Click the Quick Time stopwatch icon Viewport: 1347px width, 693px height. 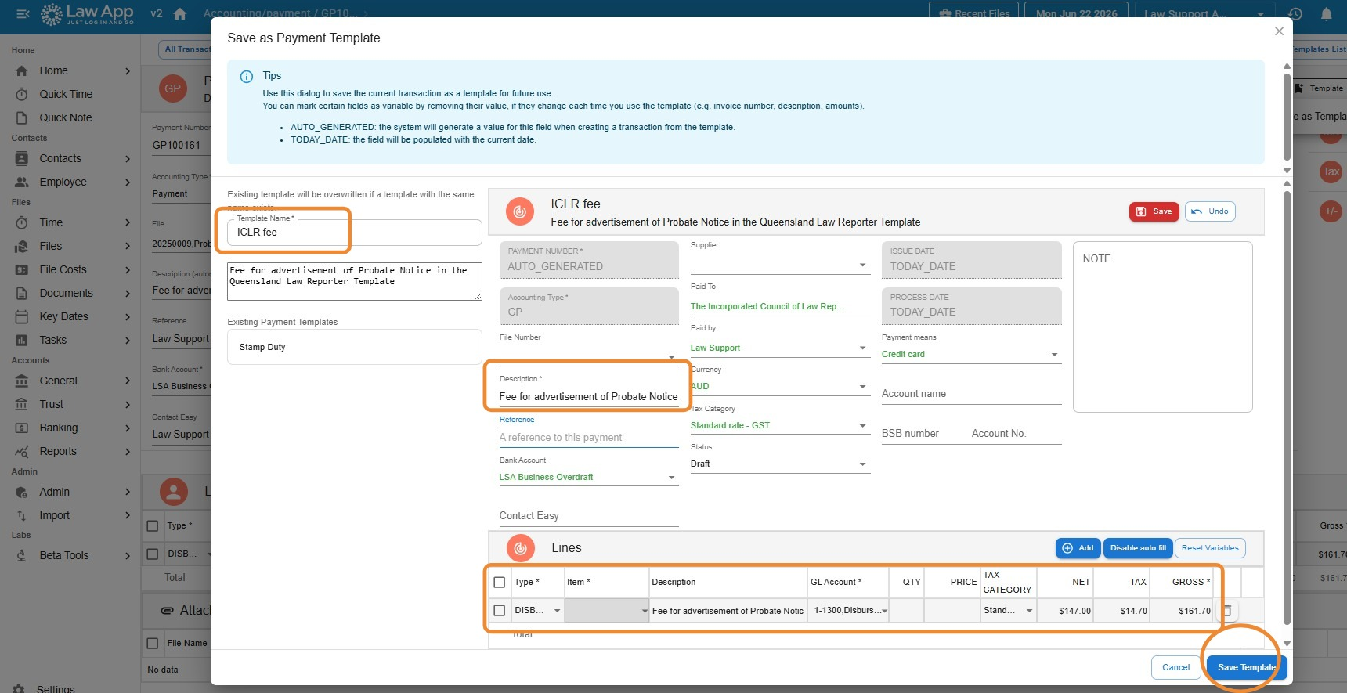point(22,94)
